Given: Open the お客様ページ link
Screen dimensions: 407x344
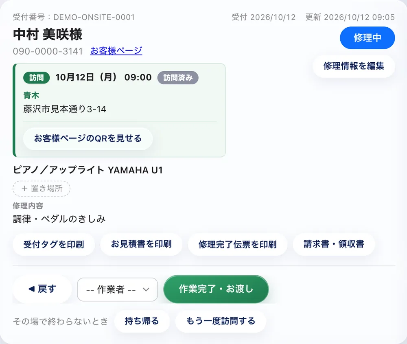Looking at the screenshot, I should (116, 50).
